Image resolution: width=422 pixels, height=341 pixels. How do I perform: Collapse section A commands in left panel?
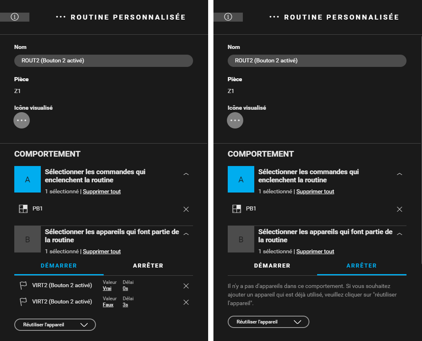(x=186, y=174)
